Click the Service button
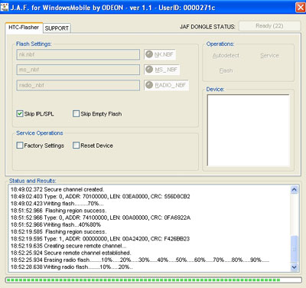The image size is (306, 288). click(269, 55)
